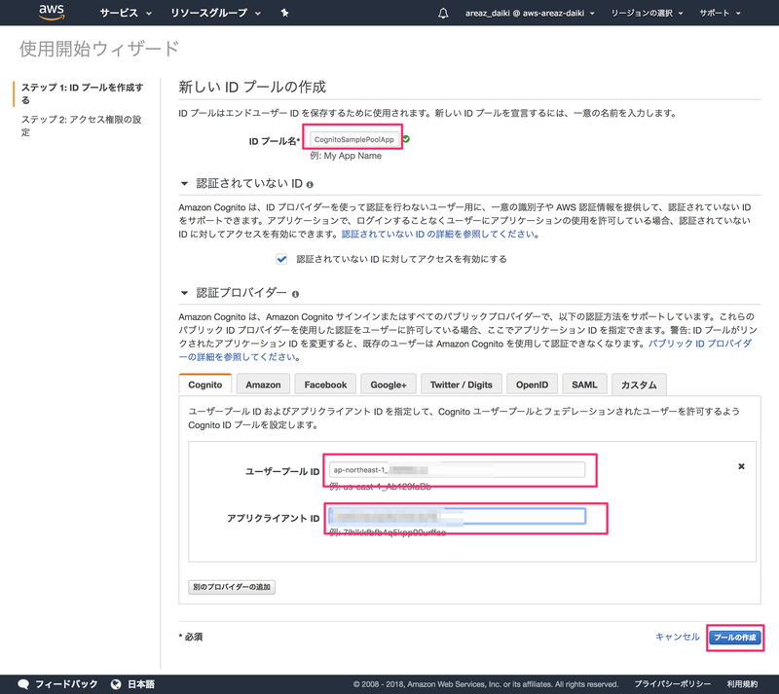Open the プライバシーポリシー footer link

coord(672,684)
